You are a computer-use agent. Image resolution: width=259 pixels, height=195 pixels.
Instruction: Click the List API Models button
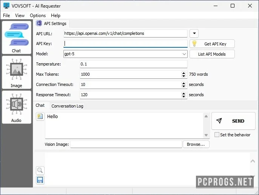click(x=212, y=54)
